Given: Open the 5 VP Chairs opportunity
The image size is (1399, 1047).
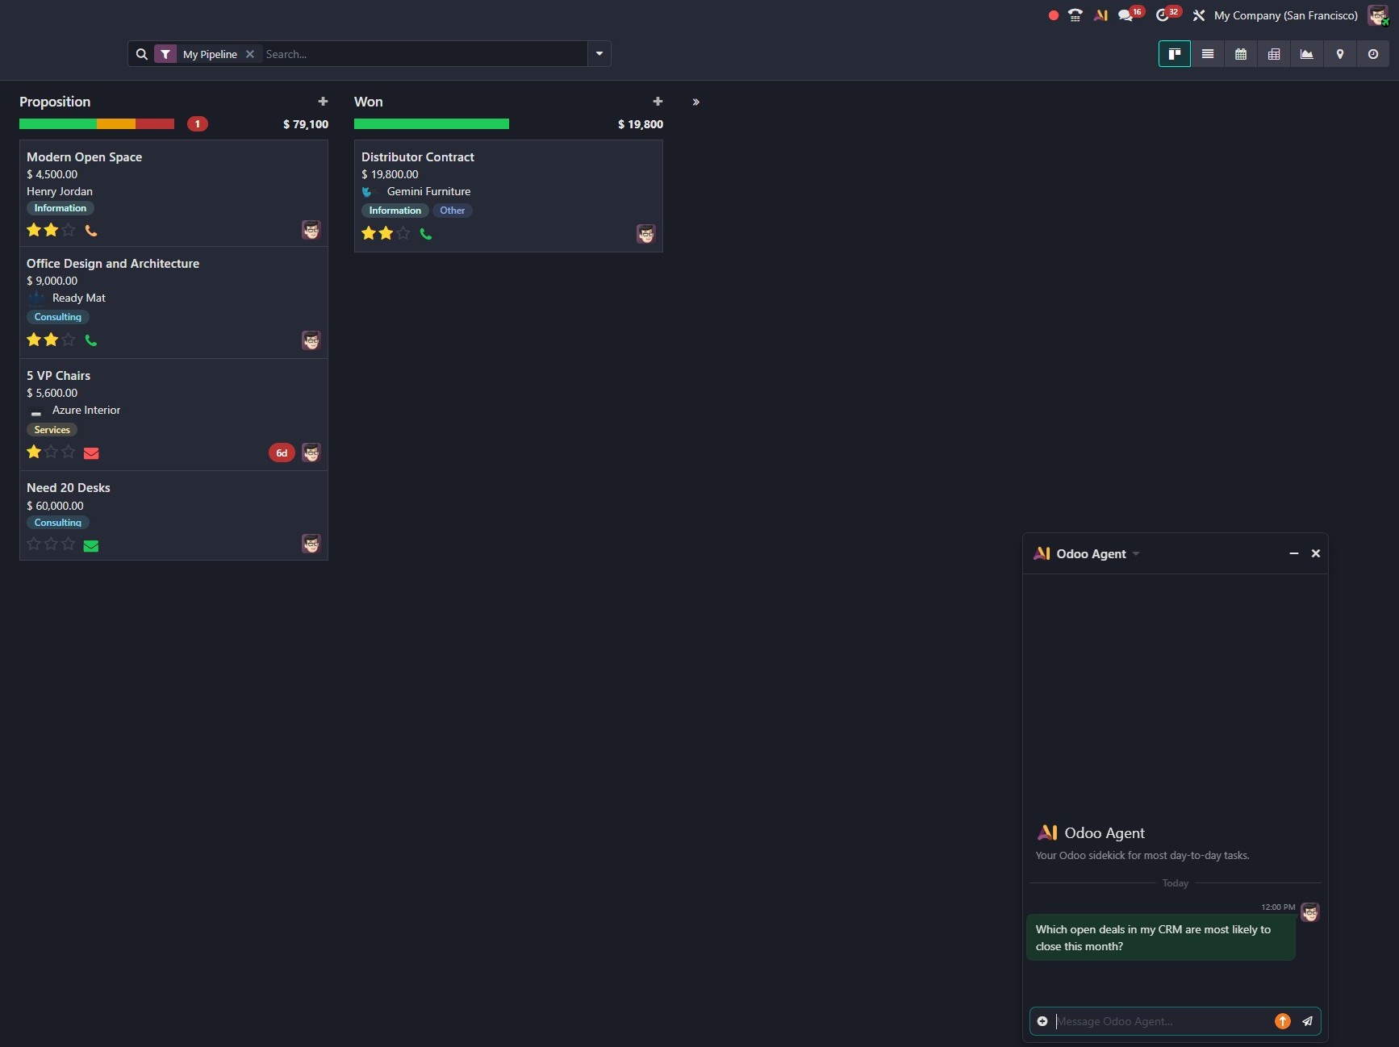Looking at the screenshot, I should click(173, 415).
